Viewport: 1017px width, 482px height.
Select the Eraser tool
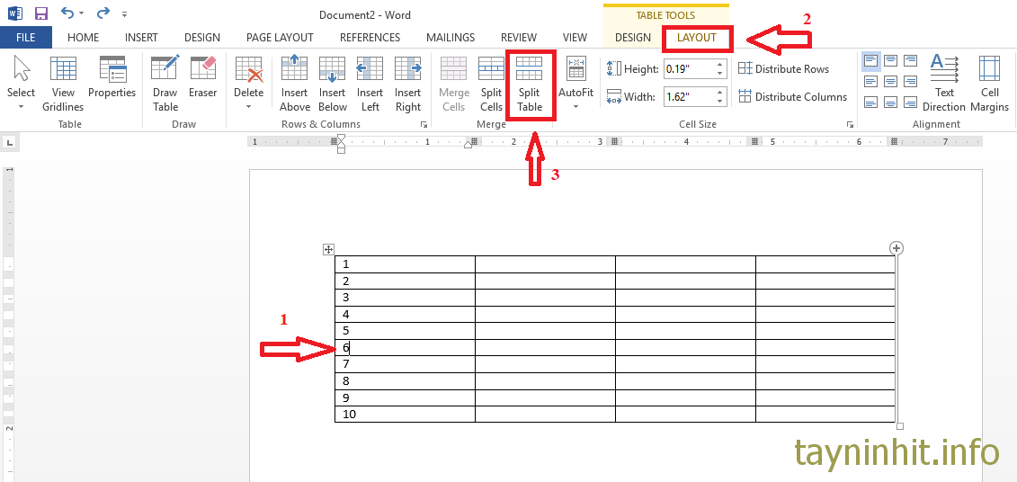(202, 78)
